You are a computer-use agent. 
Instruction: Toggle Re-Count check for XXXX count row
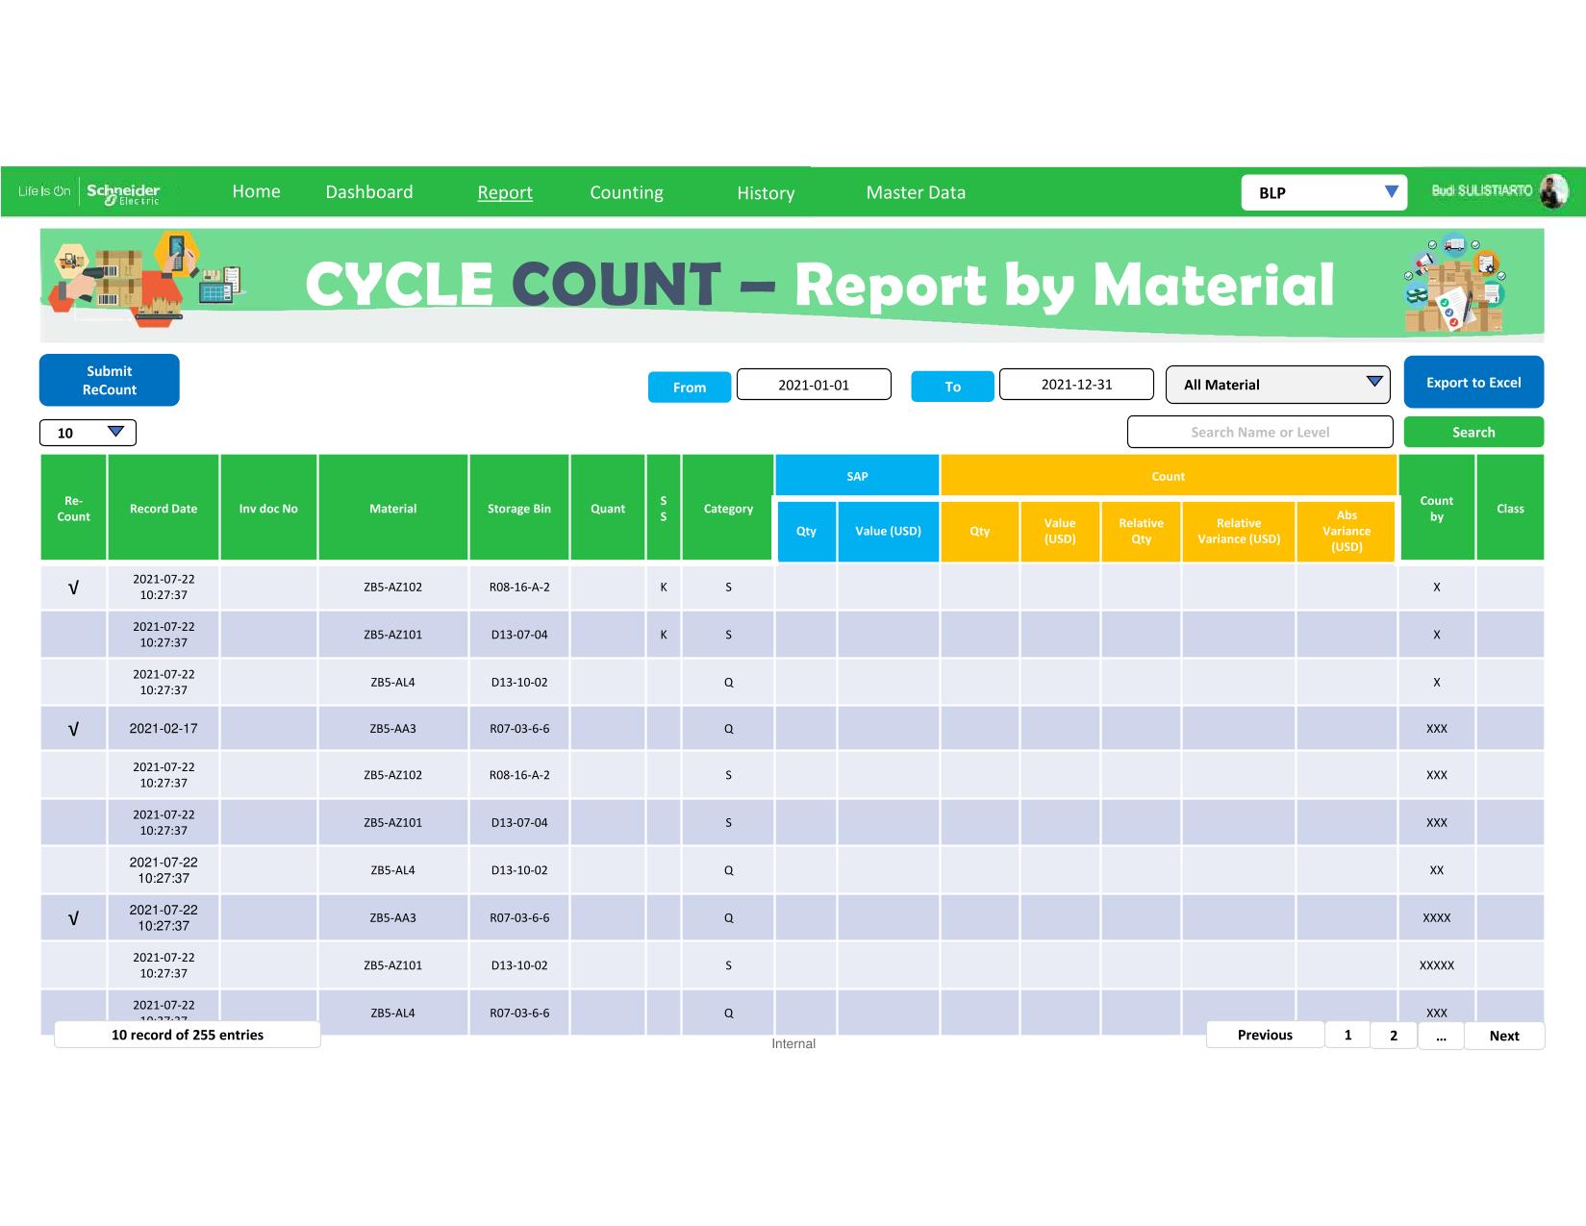pos(73,918)
